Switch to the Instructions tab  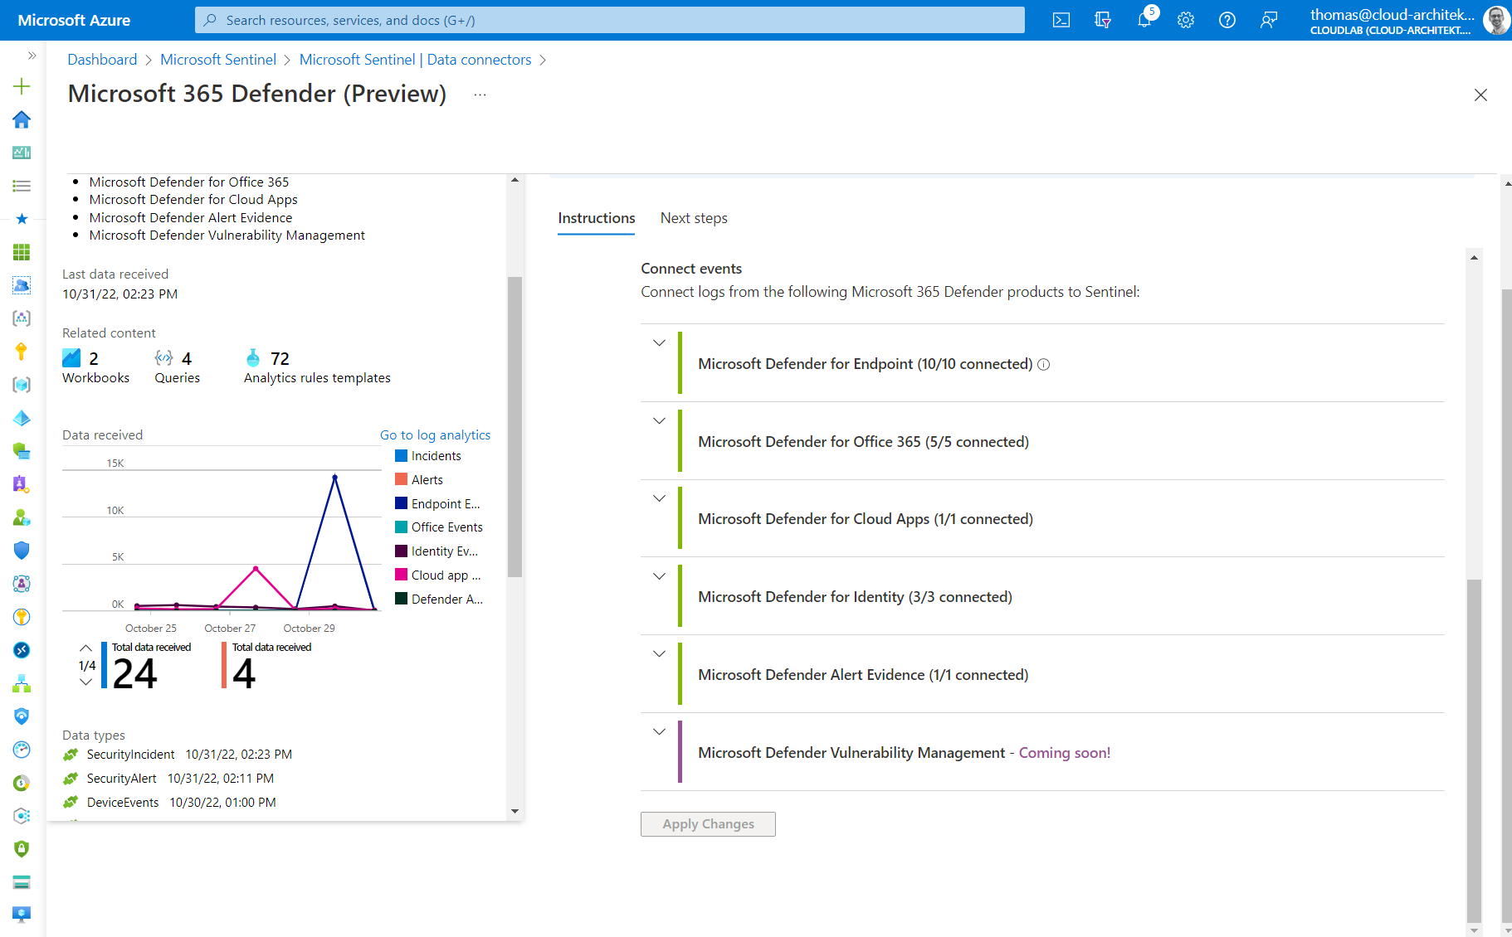(596, 218)
